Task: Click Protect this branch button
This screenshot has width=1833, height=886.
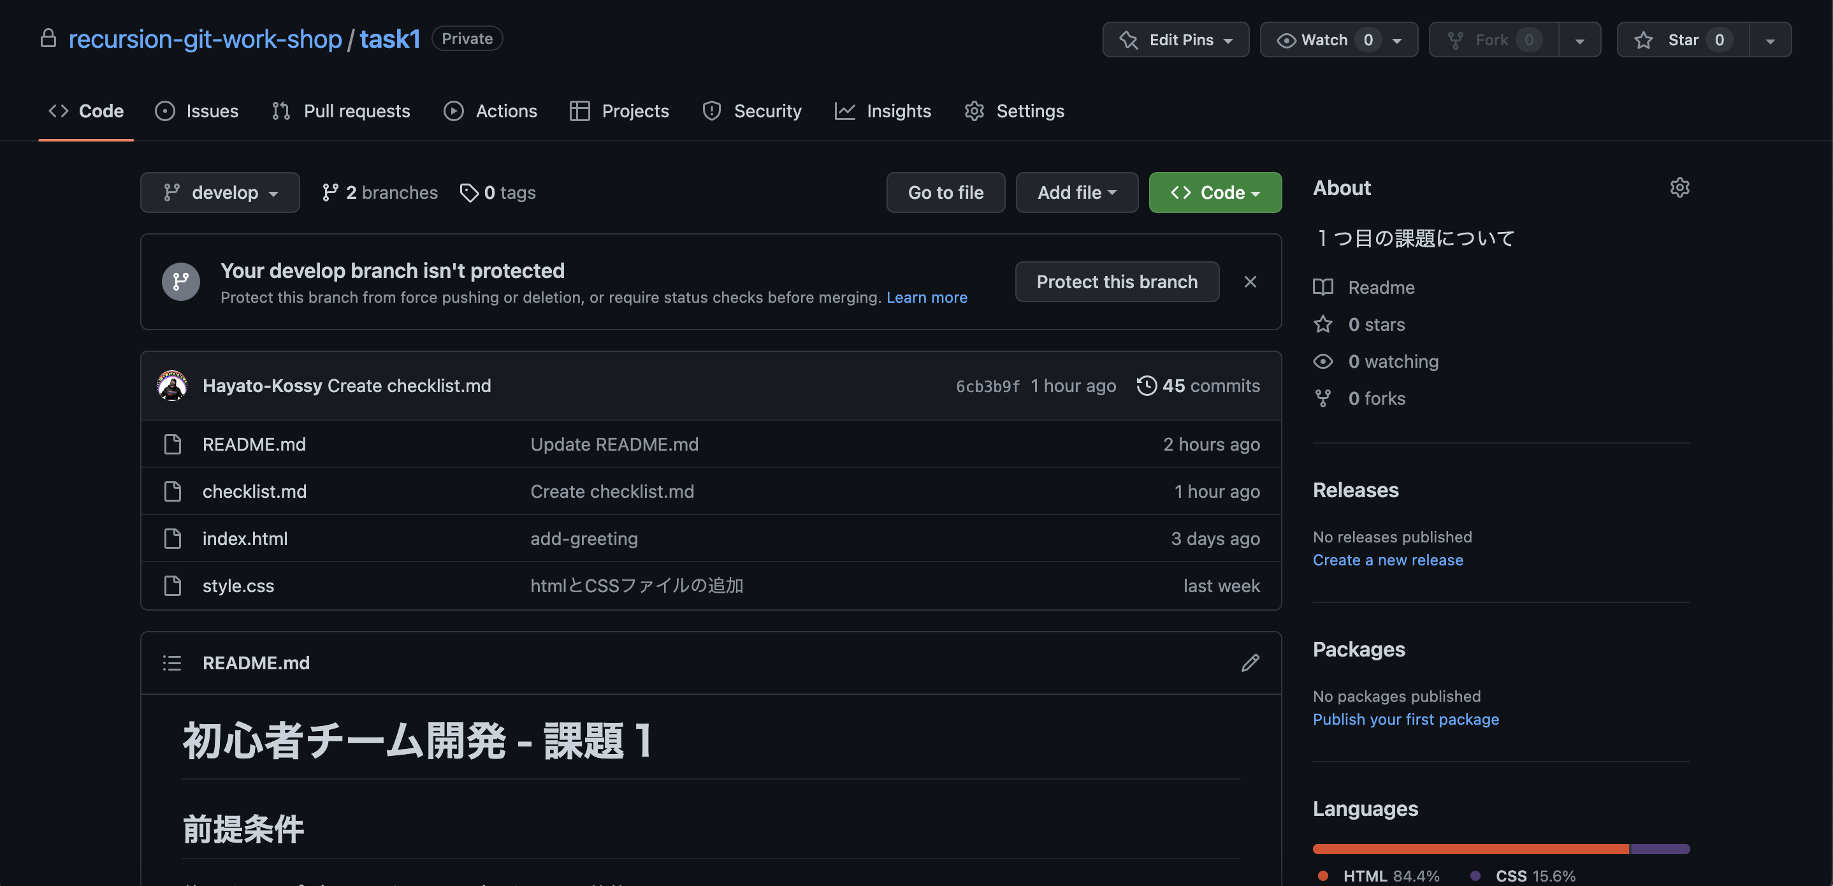Action: click(x=1117, y=281)
